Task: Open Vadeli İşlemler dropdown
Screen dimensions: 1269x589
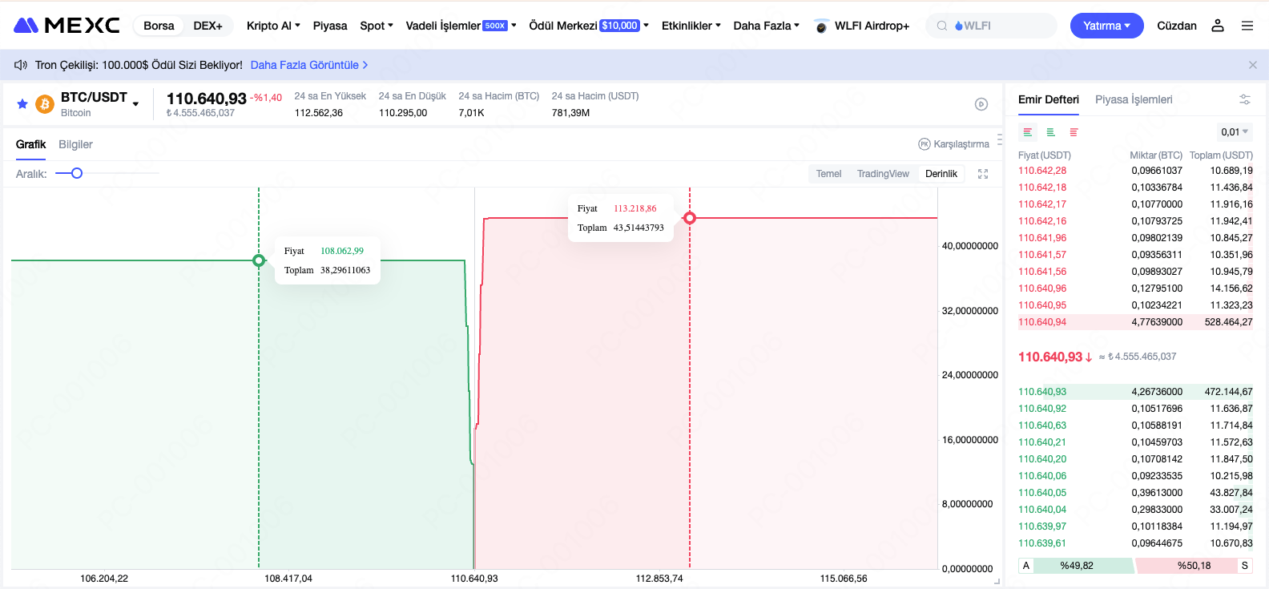Action: [x=461, y=26]
